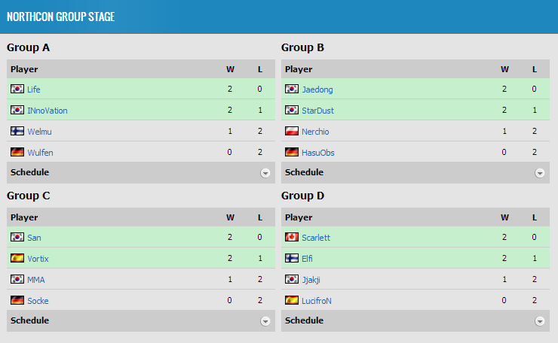558x343 pixels.
Task: Open HasuObs player profile
Action: tap(317, 153)
